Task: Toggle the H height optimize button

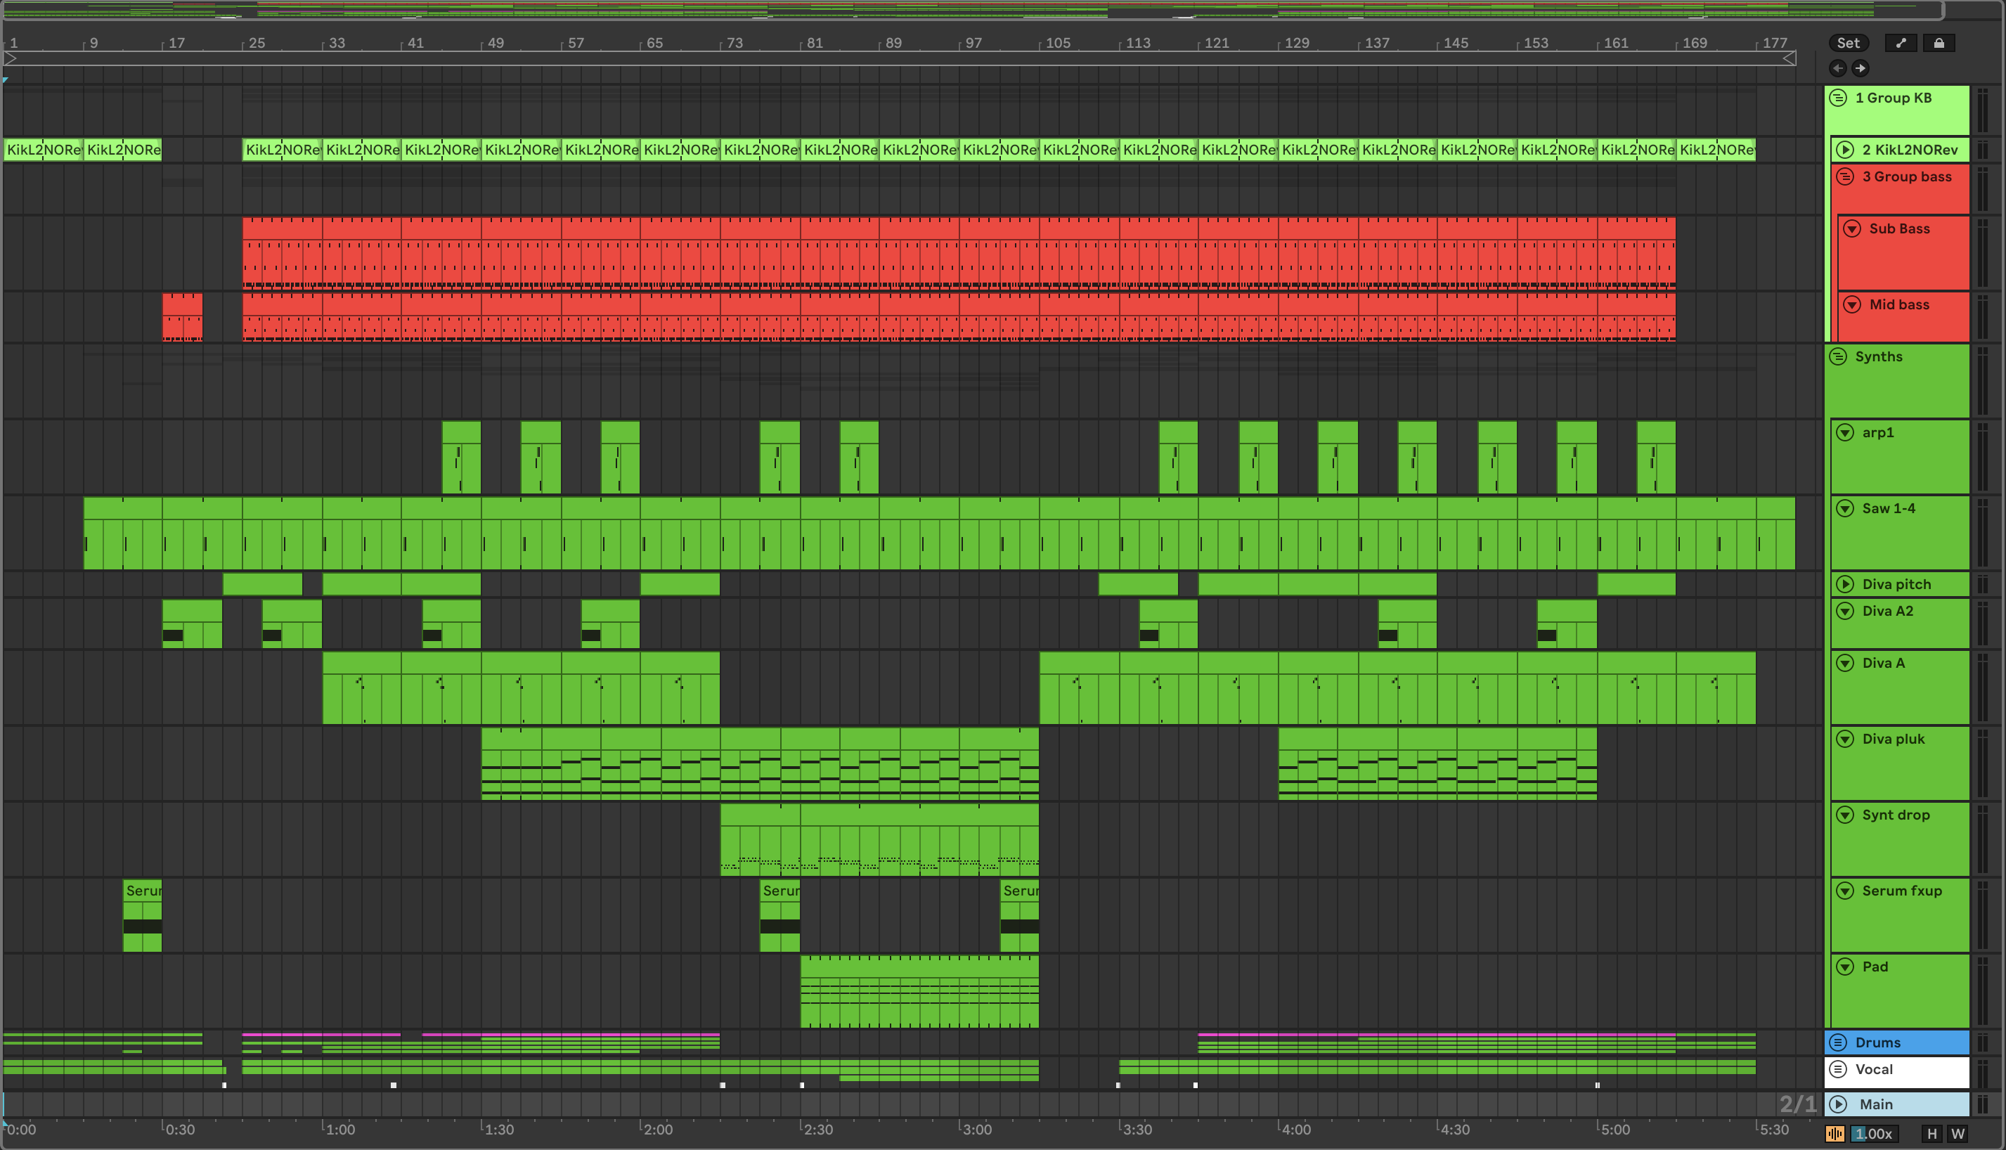Action: pos(1931,1133)
